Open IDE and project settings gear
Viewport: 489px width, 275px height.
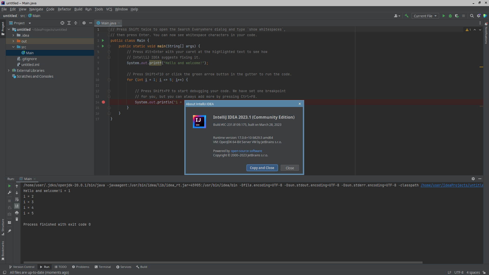point(479,16)
